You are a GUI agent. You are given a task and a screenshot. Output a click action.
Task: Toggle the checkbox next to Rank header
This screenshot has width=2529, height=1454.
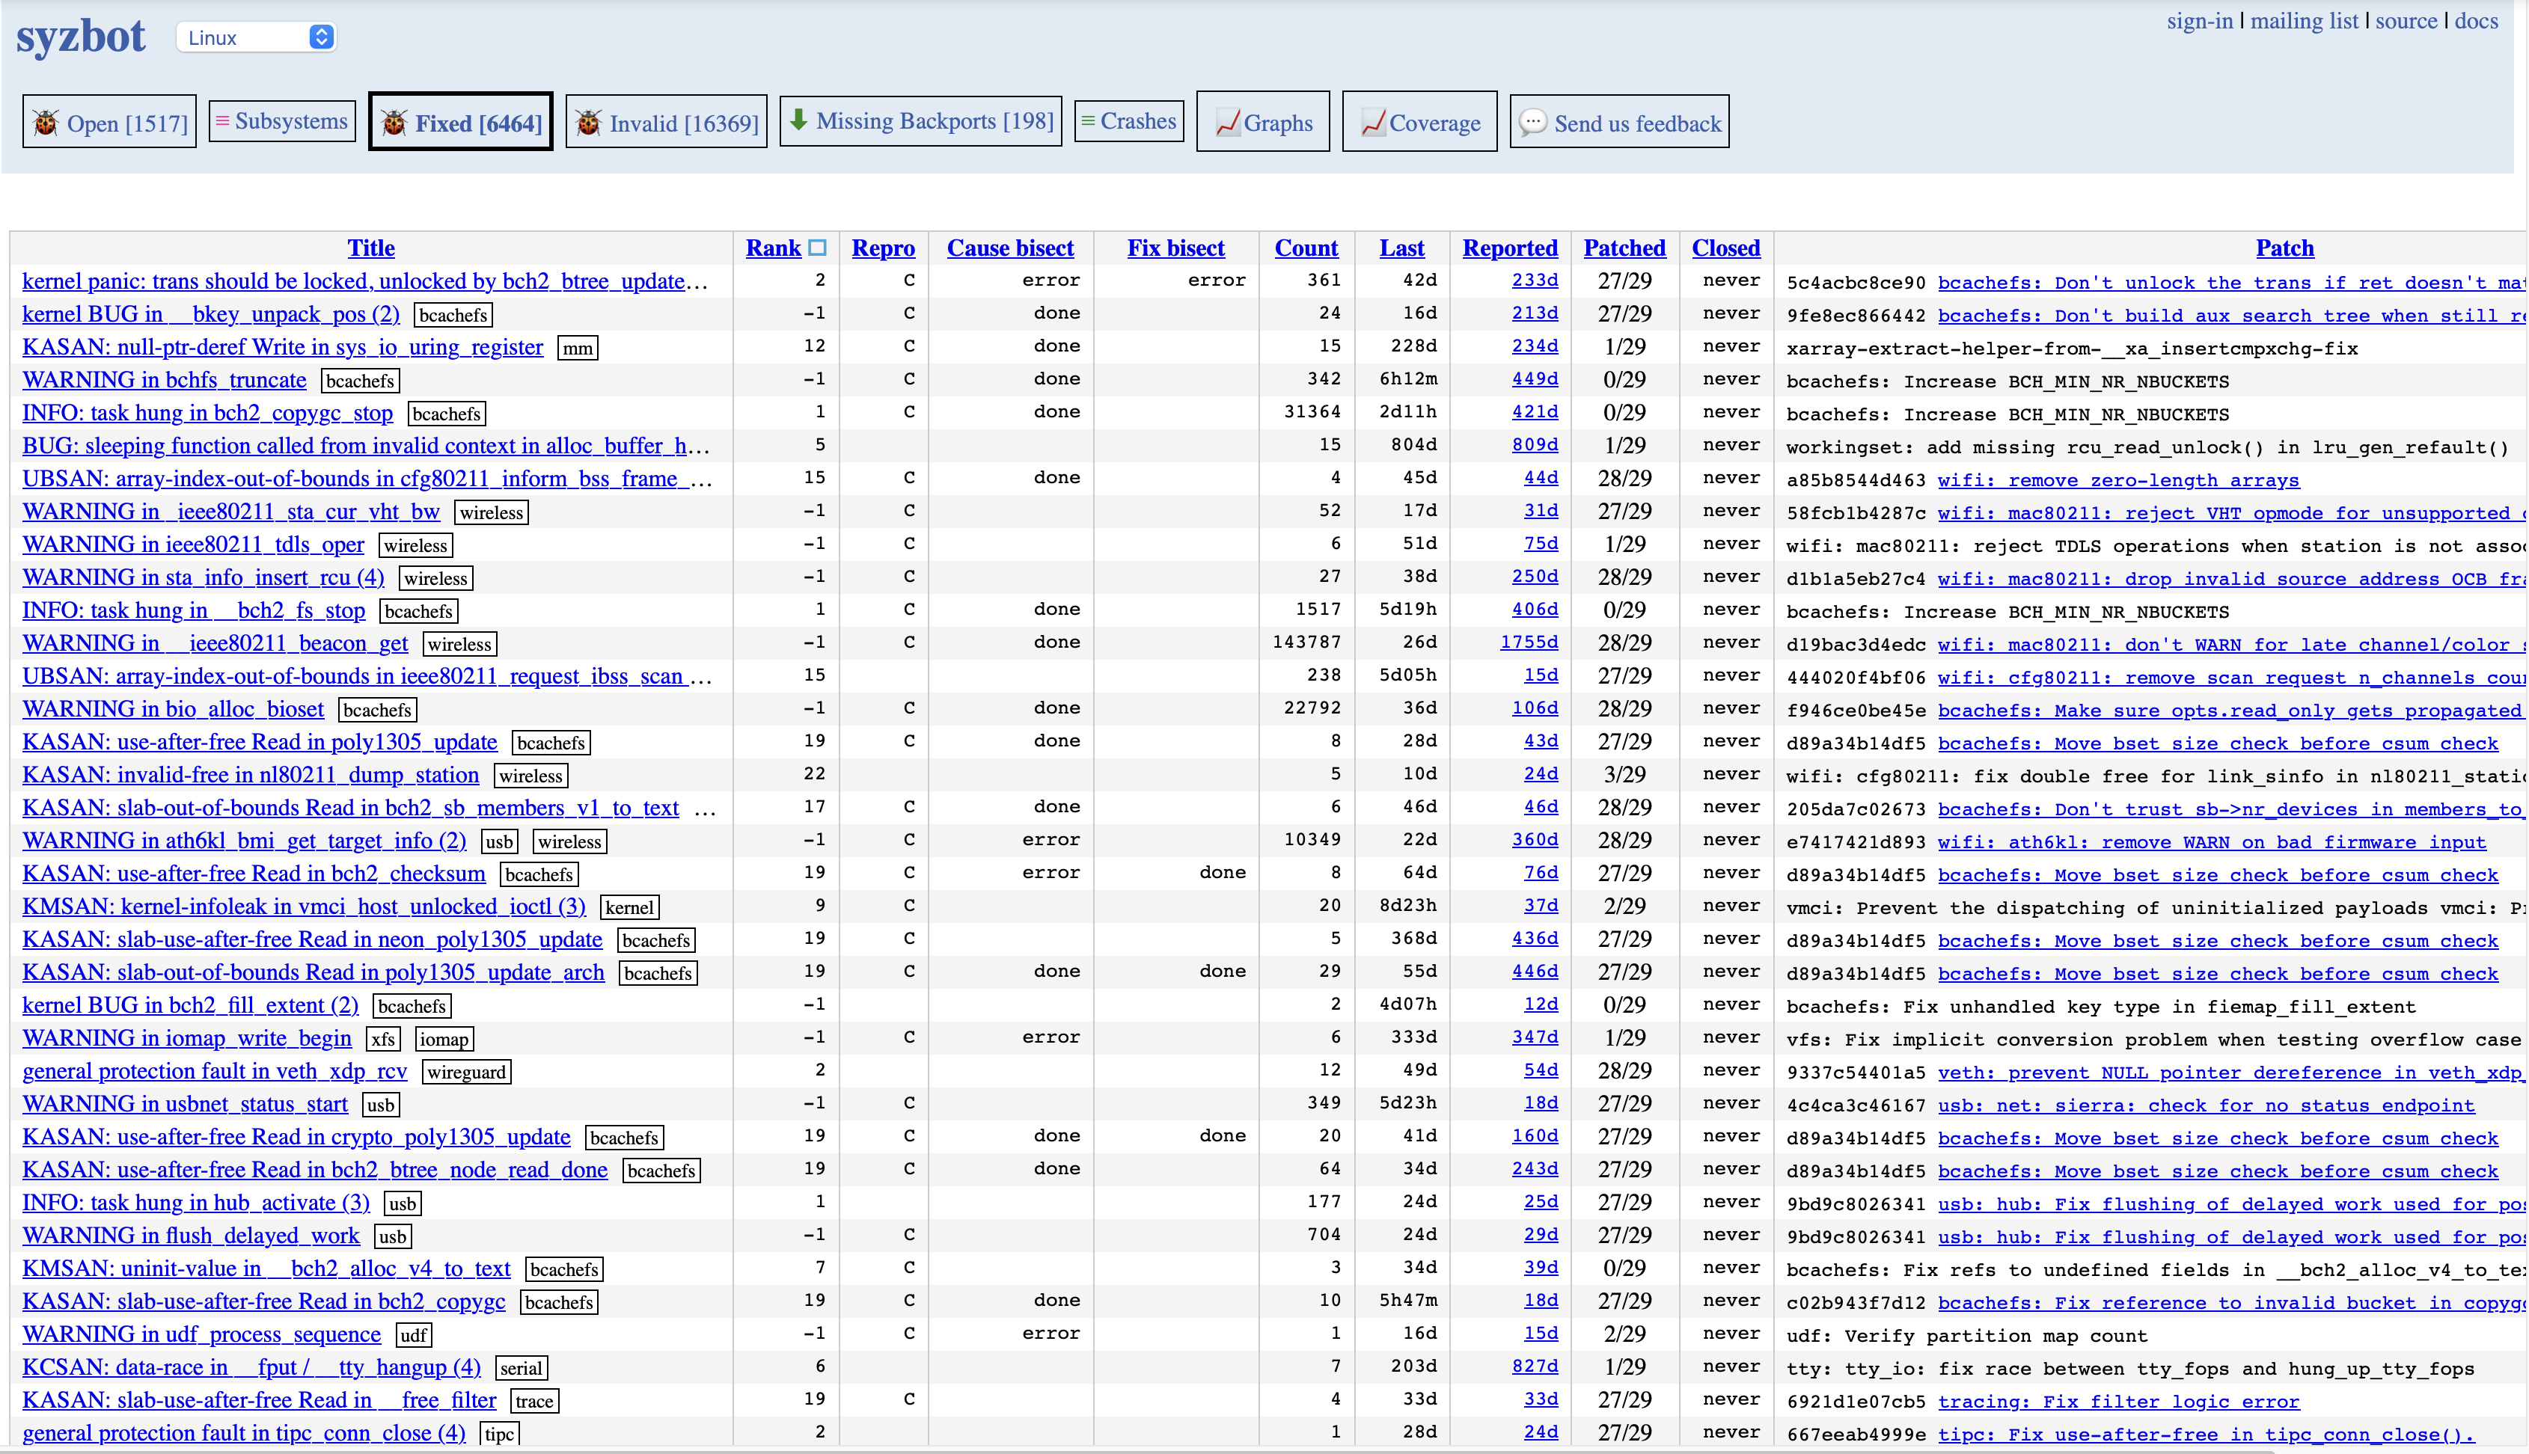pos(817,247)
